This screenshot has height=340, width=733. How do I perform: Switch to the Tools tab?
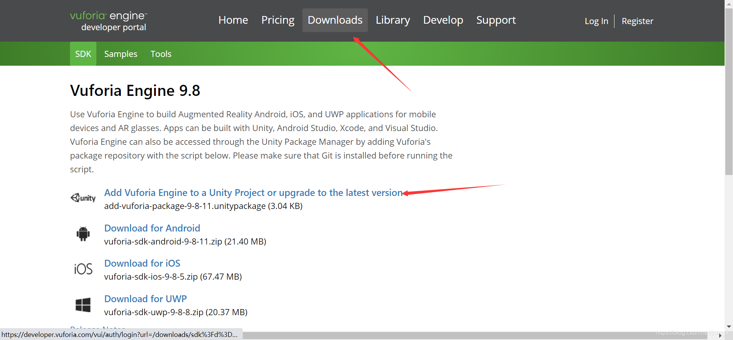point(161,54)
